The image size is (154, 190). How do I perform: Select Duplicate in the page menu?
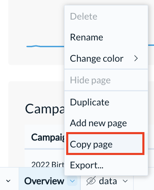point(106,102)
